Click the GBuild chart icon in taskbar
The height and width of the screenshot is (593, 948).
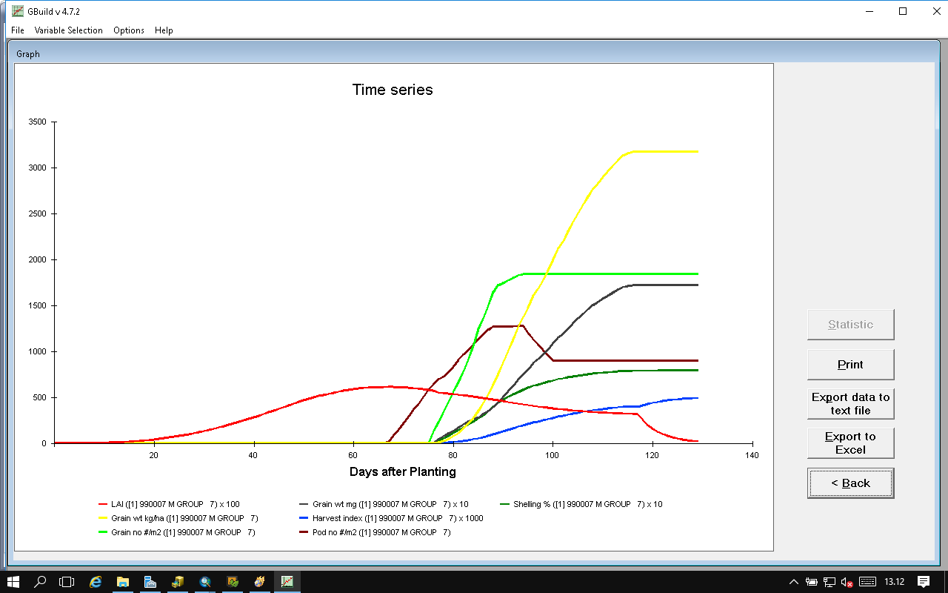[287, 582]
